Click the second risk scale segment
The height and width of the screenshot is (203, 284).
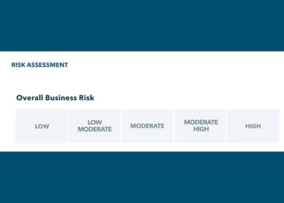pos(95,126)
